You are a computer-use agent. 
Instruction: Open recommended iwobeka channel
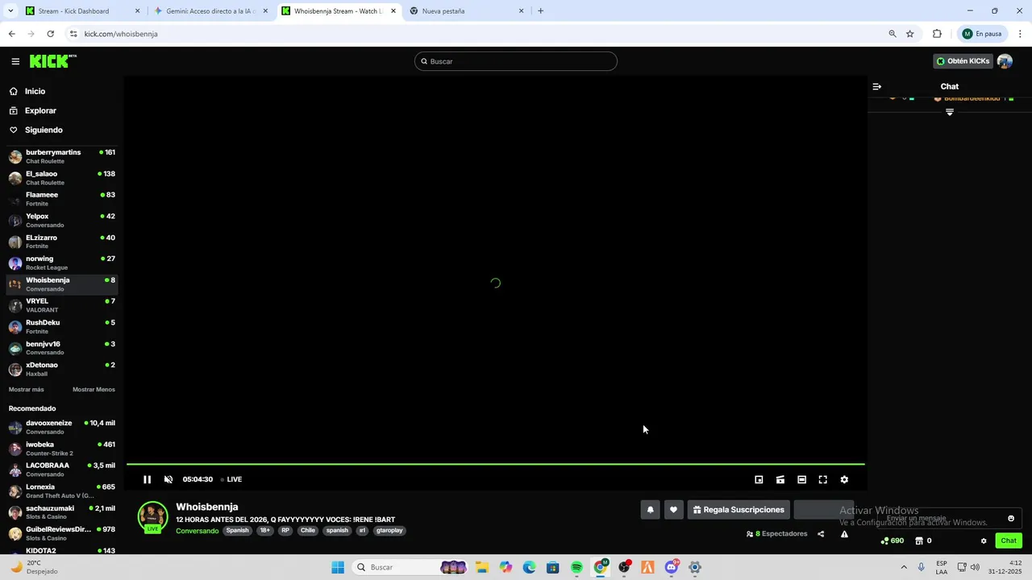click(x=61, y=449)
